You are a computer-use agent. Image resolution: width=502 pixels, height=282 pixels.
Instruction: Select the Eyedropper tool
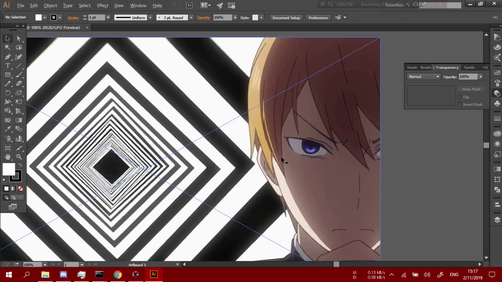point(7,130)
